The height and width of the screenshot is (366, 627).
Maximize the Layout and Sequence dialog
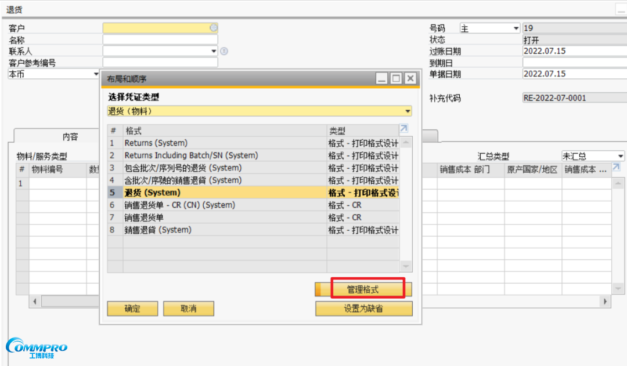click(x=396, y=78)
